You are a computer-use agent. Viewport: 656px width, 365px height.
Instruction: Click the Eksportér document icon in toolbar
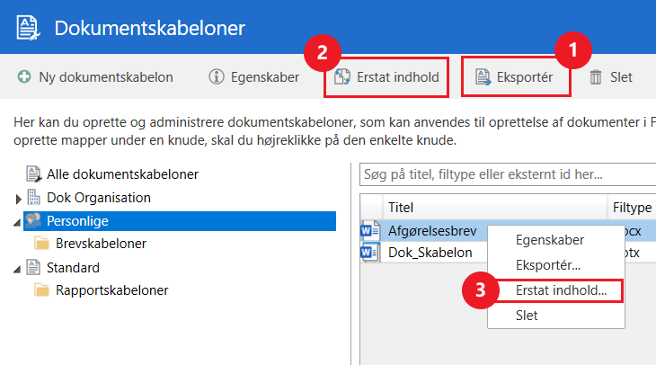click(x=482, y=77)
